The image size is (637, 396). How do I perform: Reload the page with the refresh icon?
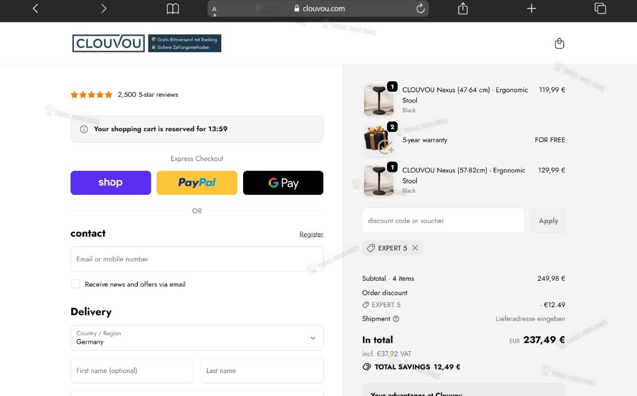click(x=420, y=8)
